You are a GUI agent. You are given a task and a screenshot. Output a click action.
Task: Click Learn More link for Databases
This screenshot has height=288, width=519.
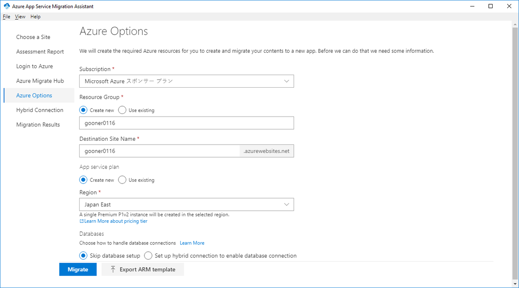[192, 243]
